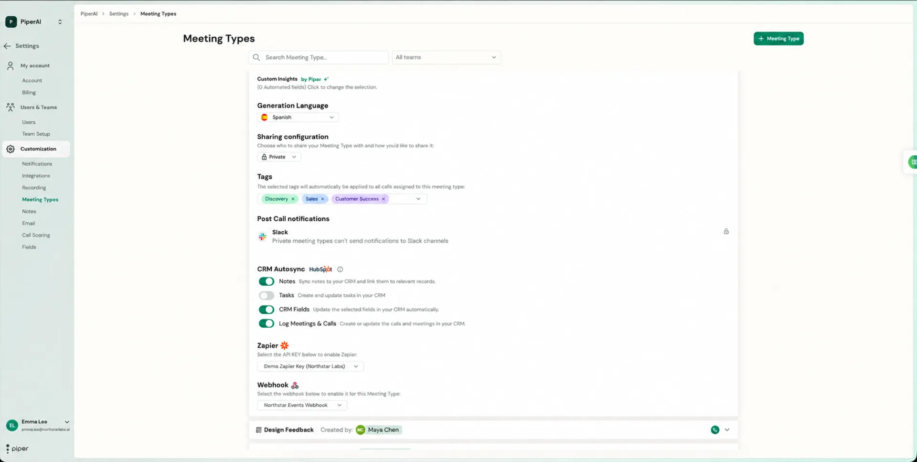Go back using the Settings arrow icon
Viewport: 917px width, 462px height.
click(7, 46)
